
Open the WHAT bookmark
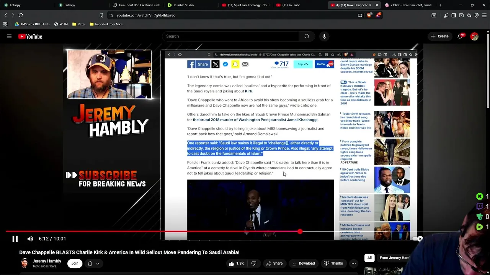pos(61,24)
